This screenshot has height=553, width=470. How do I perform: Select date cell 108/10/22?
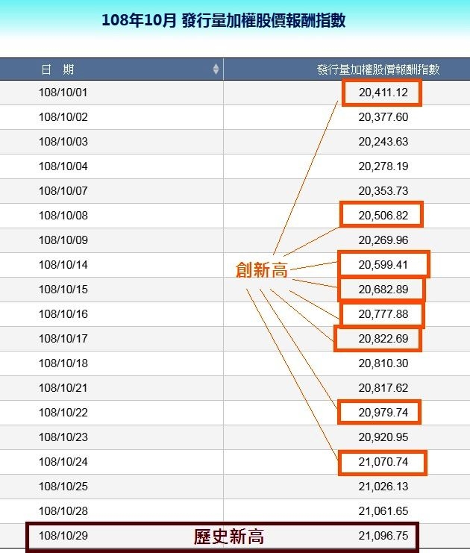pyautogui.click(x=63, y=412)
